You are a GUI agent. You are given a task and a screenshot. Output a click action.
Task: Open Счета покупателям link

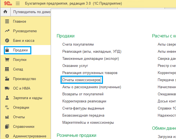(78, 44)
